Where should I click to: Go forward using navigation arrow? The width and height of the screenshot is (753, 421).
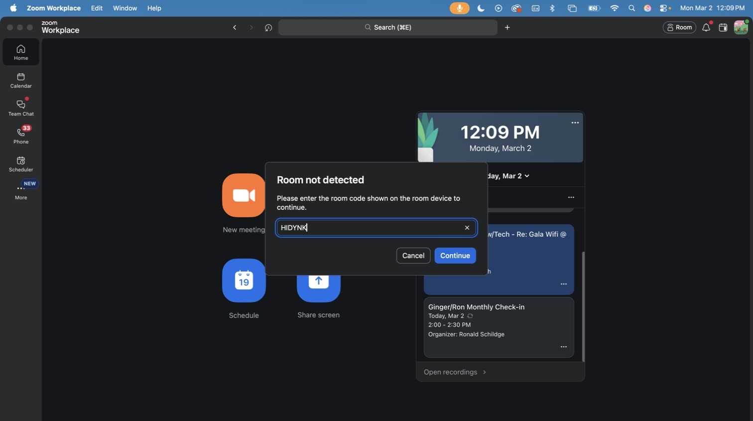point(251,27)
